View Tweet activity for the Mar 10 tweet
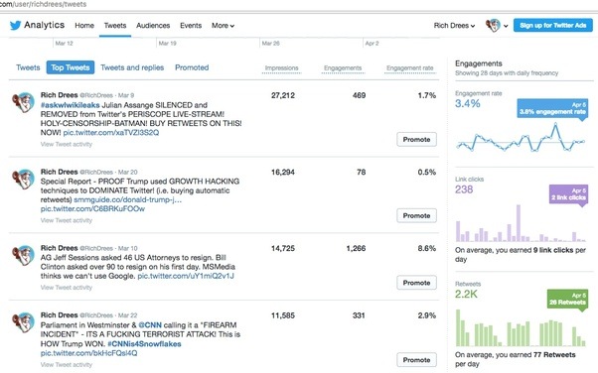Viewport: 598px width, 373px height. (67, 288)
